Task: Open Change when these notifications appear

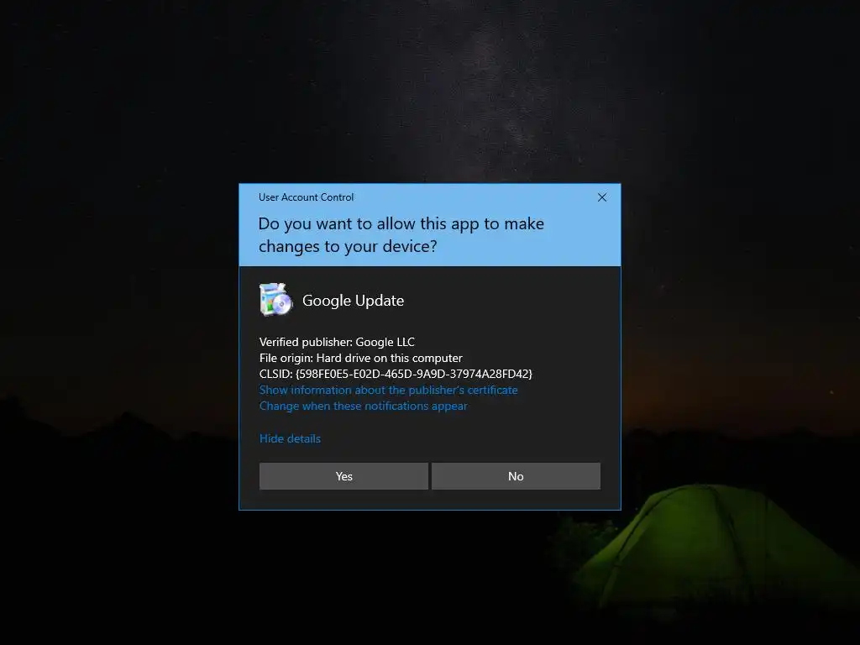Action: pyautogui.click(x=363, y=406)
